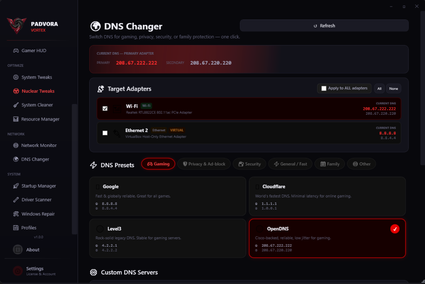
Task: Click the Startup Manager rocket icon
Action: click(x=16, y=186)
